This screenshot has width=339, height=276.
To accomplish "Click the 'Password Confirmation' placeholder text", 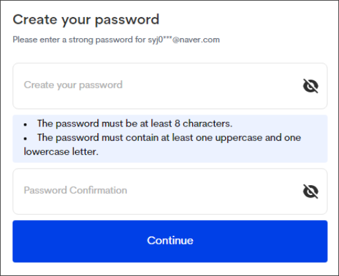I will 76,190.
